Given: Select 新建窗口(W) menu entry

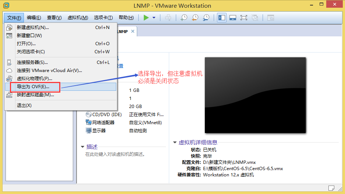Looking at the screenshot, I should [61, 36].
